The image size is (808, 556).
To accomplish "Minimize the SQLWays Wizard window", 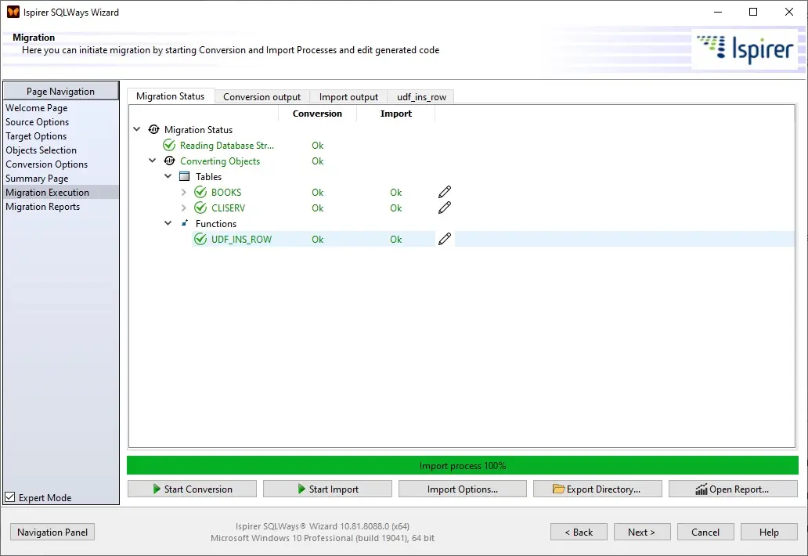I will click(718, 12).
